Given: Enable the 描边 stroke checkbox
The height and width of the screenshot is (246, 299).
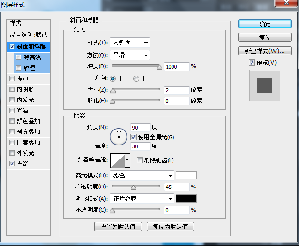Looking at the screenshot, I should (12, 79).
